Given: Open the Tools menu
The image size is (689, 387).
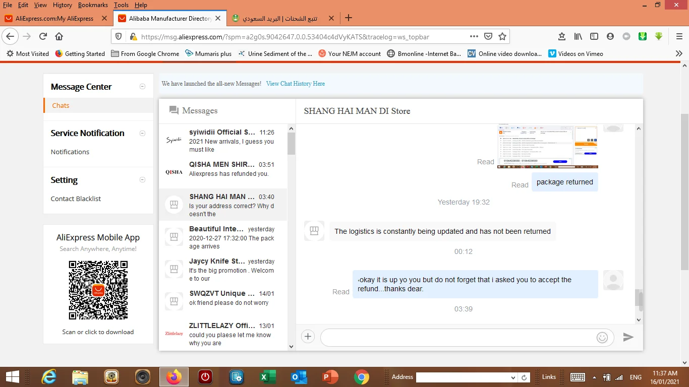Looking at the screenshot, I should coord(121,5).
